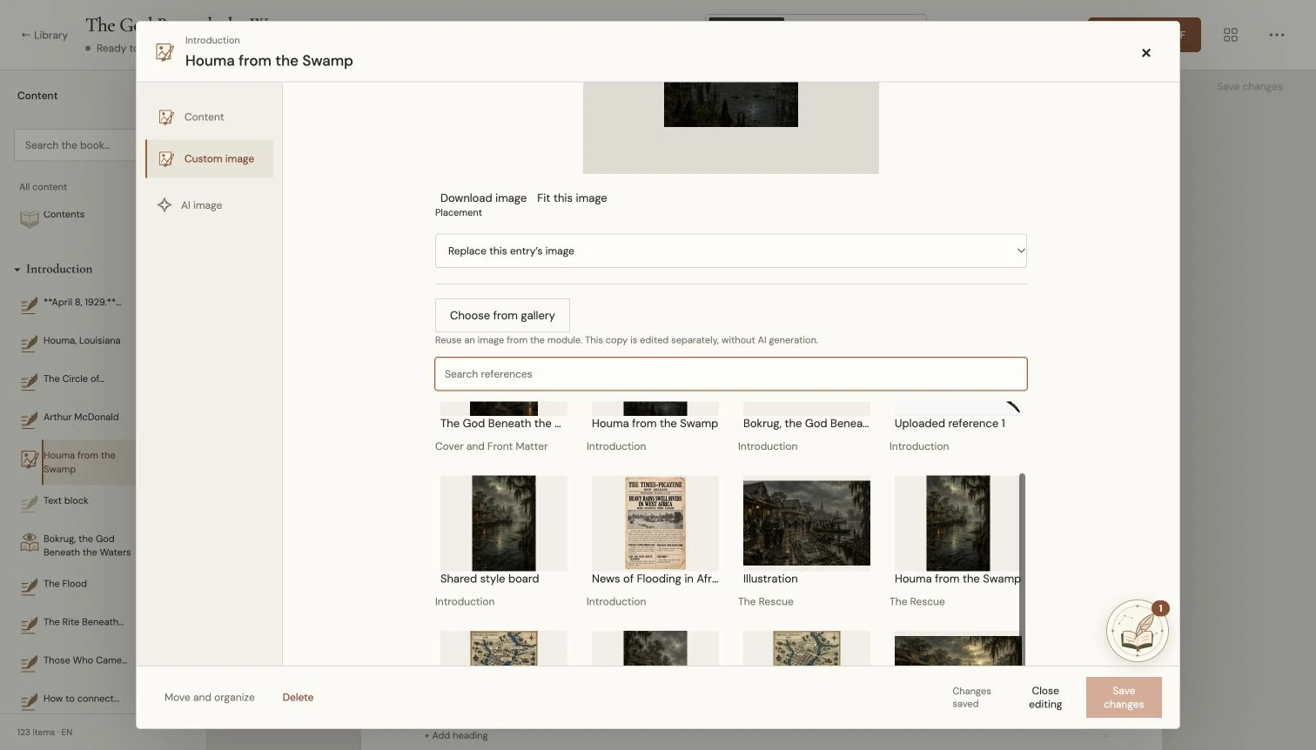This screenshot has width=1316, height=750.
Task: Select the Custom image tab
Action: pos(209,159)
